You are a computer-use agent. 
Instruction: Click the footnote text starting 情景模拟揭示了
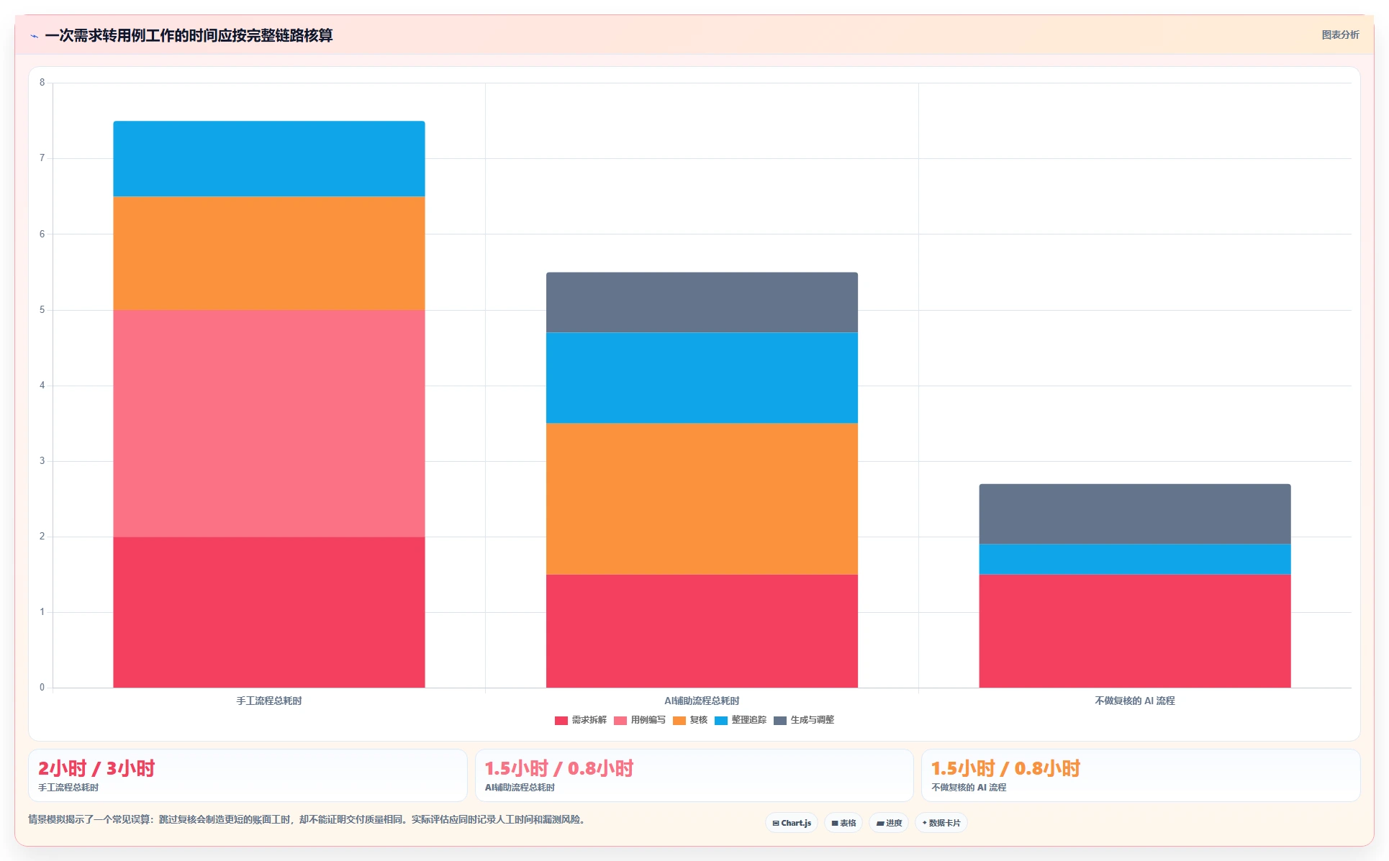(x=308, y=819)
